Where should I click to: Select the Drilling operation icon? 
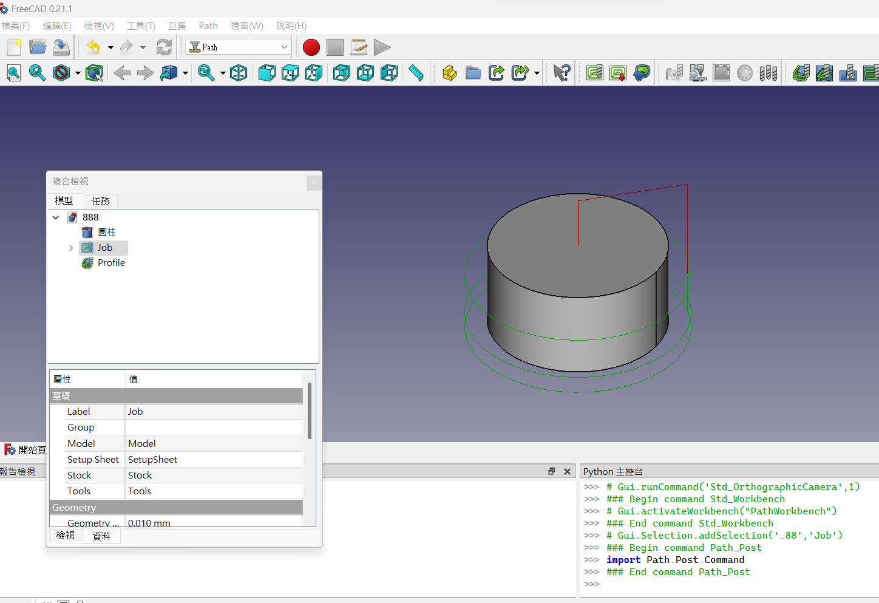tap(848, 73)
